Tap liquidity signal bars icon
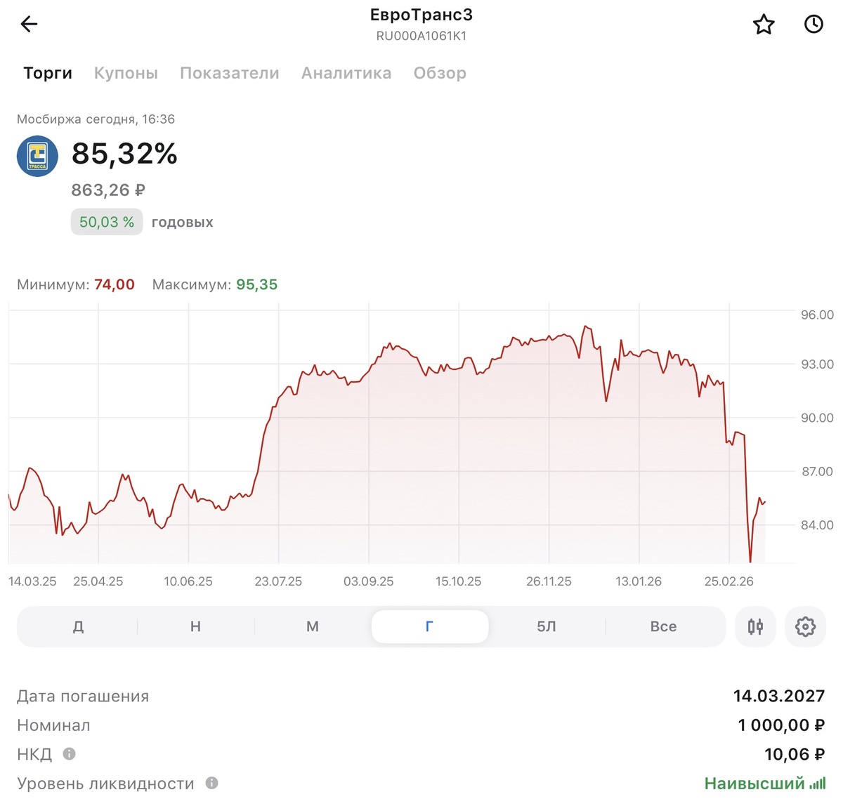The height and width of the screenshot is (811, 843). coord(818,784)
